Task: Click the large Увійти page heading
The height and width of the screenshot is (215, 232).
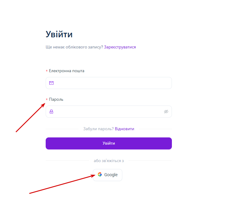Action: (59, 34)
